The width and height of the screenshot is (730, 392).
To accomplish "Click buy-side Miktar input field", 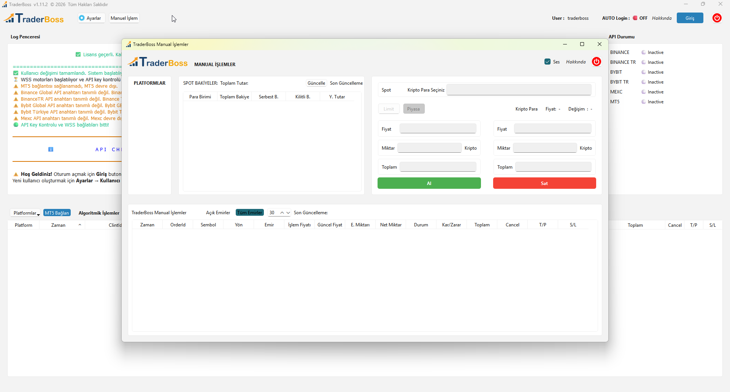I will pyautogui.click(x=430, y=148).
